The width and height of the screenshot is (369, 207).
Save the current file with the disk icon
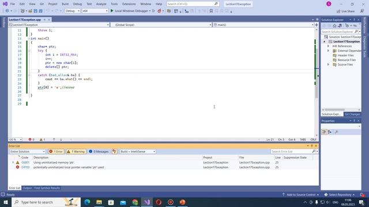[35, 11]
